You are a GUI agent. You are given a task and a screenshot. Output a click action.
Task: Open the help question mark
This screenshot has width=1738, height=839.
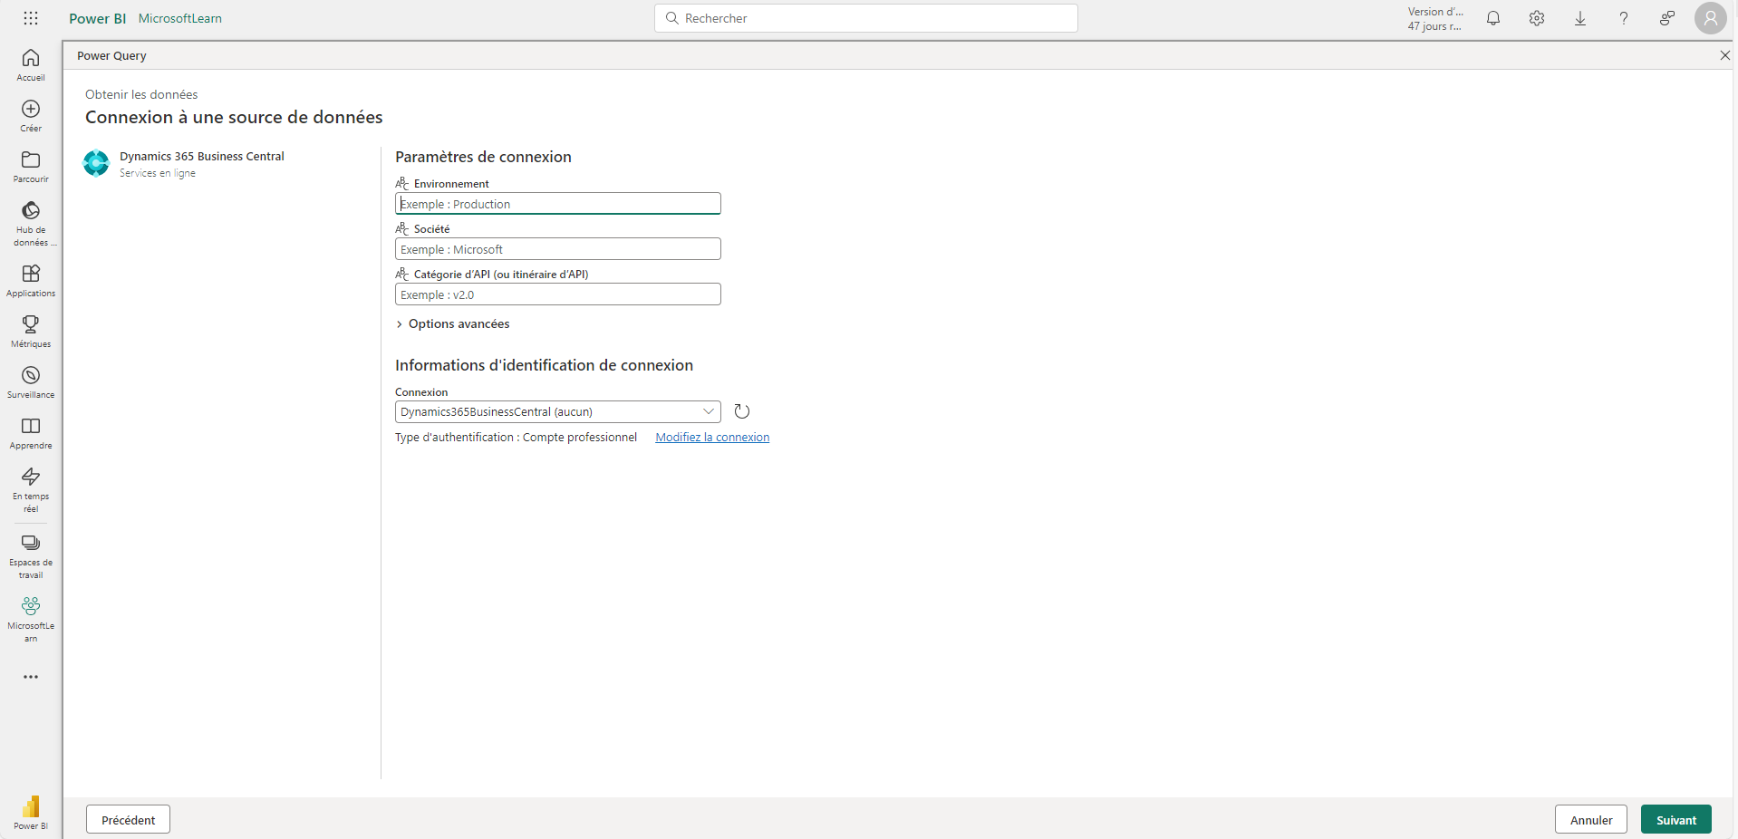1624,18
